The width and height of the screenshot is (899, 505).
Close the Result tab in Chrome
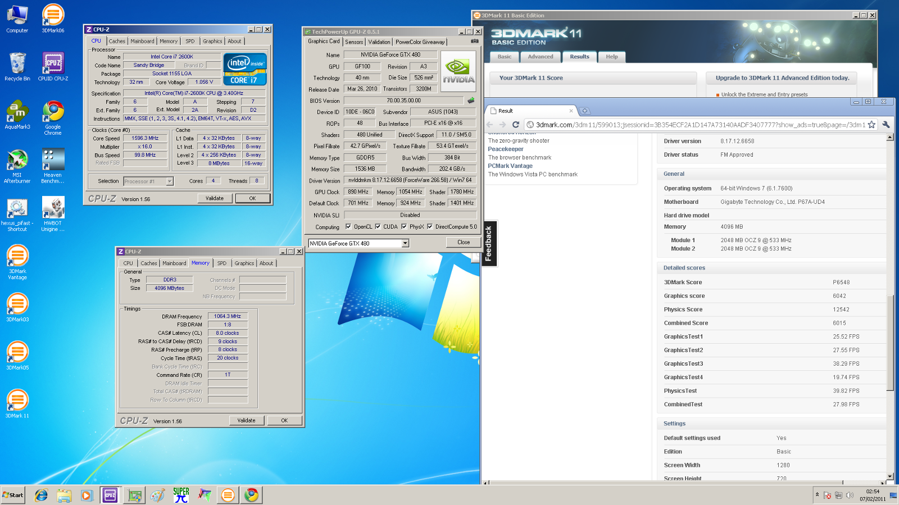click(x=571, y=111)
